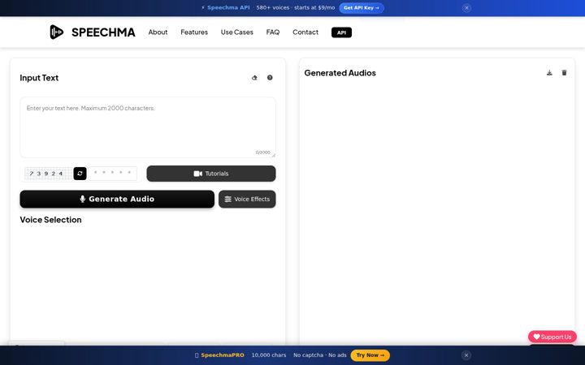Open the About menu item
This screenshot has width=585, height=365.
158,32
